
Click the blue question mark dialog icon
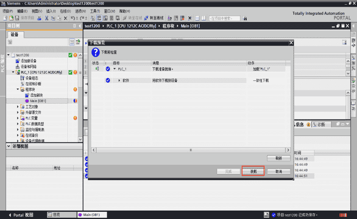point(96,52)
